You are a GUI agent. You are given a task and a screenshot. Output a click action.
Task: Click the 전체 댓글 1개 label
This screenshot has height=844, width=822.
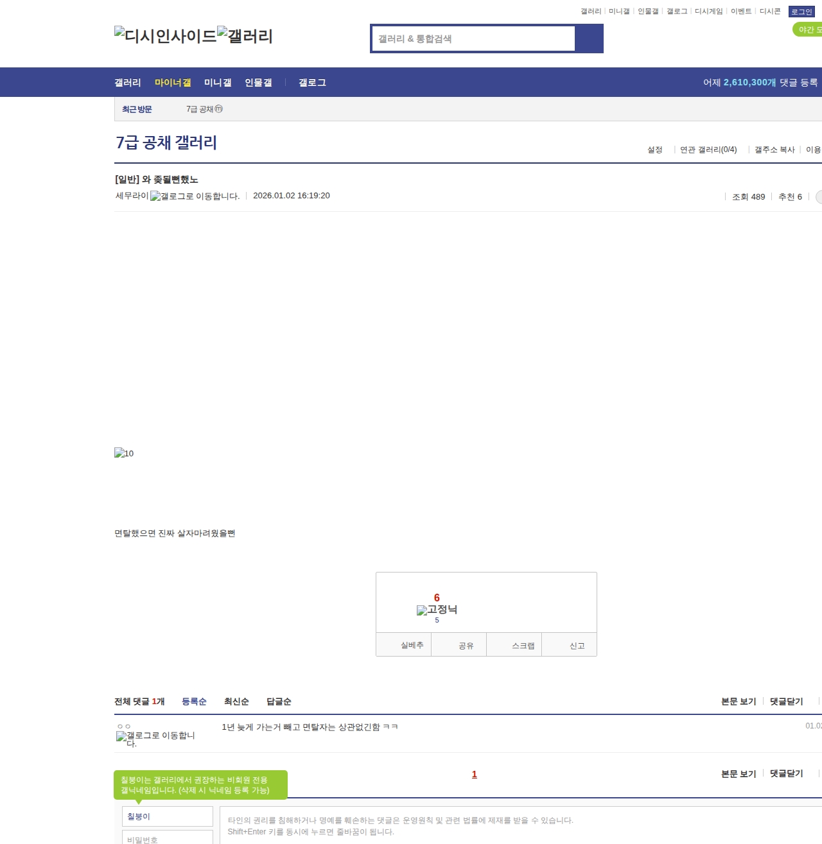coord(139,702)
